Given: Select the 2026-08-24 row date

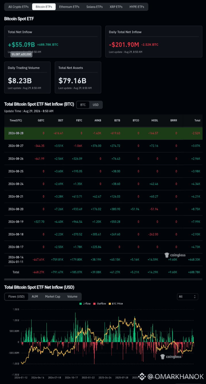Looking at the screenshot, I should (x=16, y=184).
